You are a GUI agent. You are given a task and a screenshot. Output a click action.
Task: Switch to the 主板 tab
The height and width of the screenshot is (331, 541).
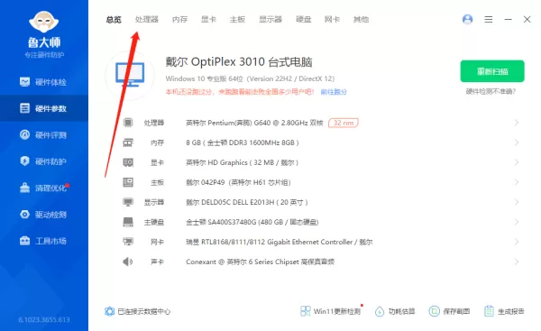(237, 20)
